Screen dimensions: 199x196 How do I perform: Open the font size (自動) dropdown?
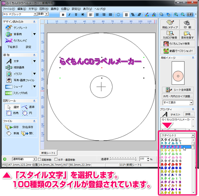click(x=47, y=14)
